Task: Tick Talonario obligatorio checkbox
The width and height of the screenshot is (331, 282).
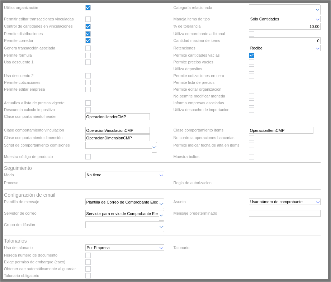Action: pos(88,276)
